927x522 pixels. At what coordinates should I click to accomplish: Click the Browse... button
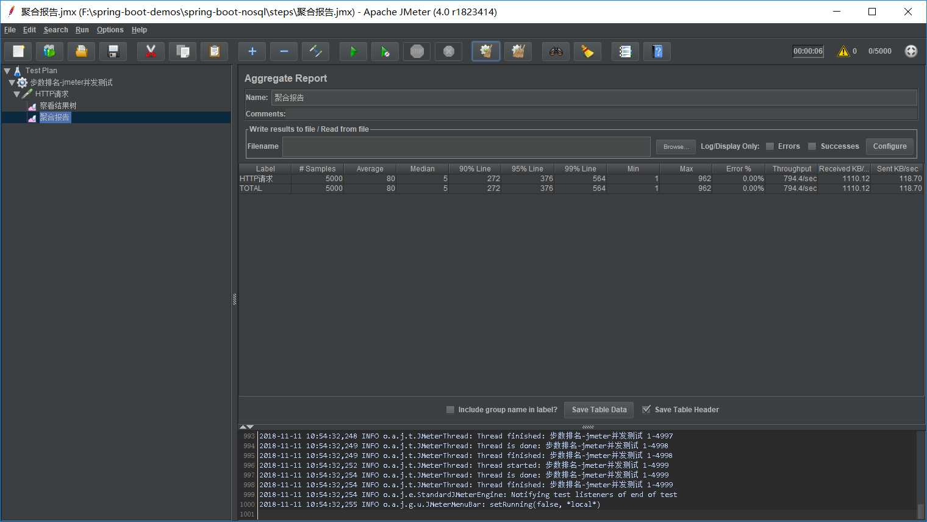pos(676,146)
